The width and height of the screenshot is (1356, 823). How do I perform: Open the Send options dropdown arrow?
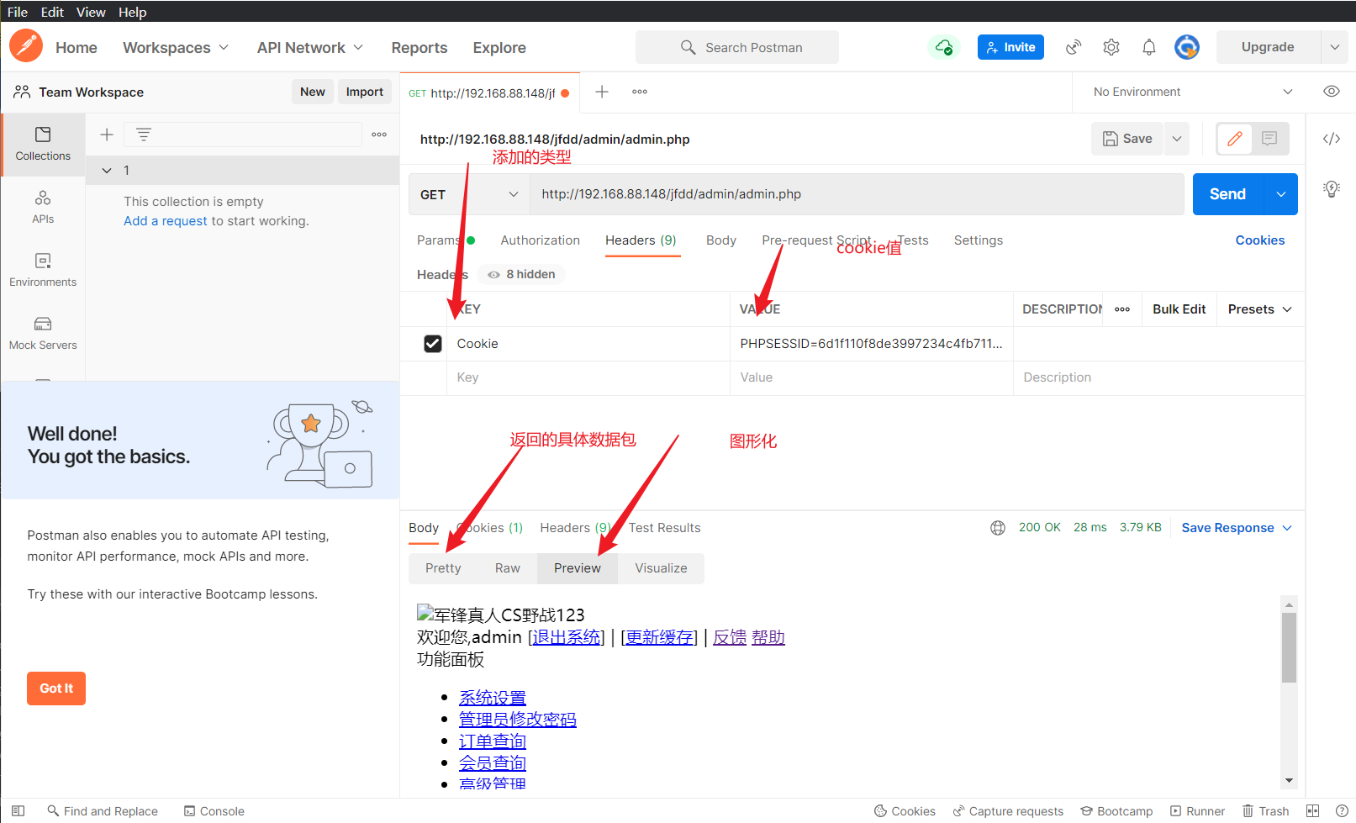click(1281, 194)
